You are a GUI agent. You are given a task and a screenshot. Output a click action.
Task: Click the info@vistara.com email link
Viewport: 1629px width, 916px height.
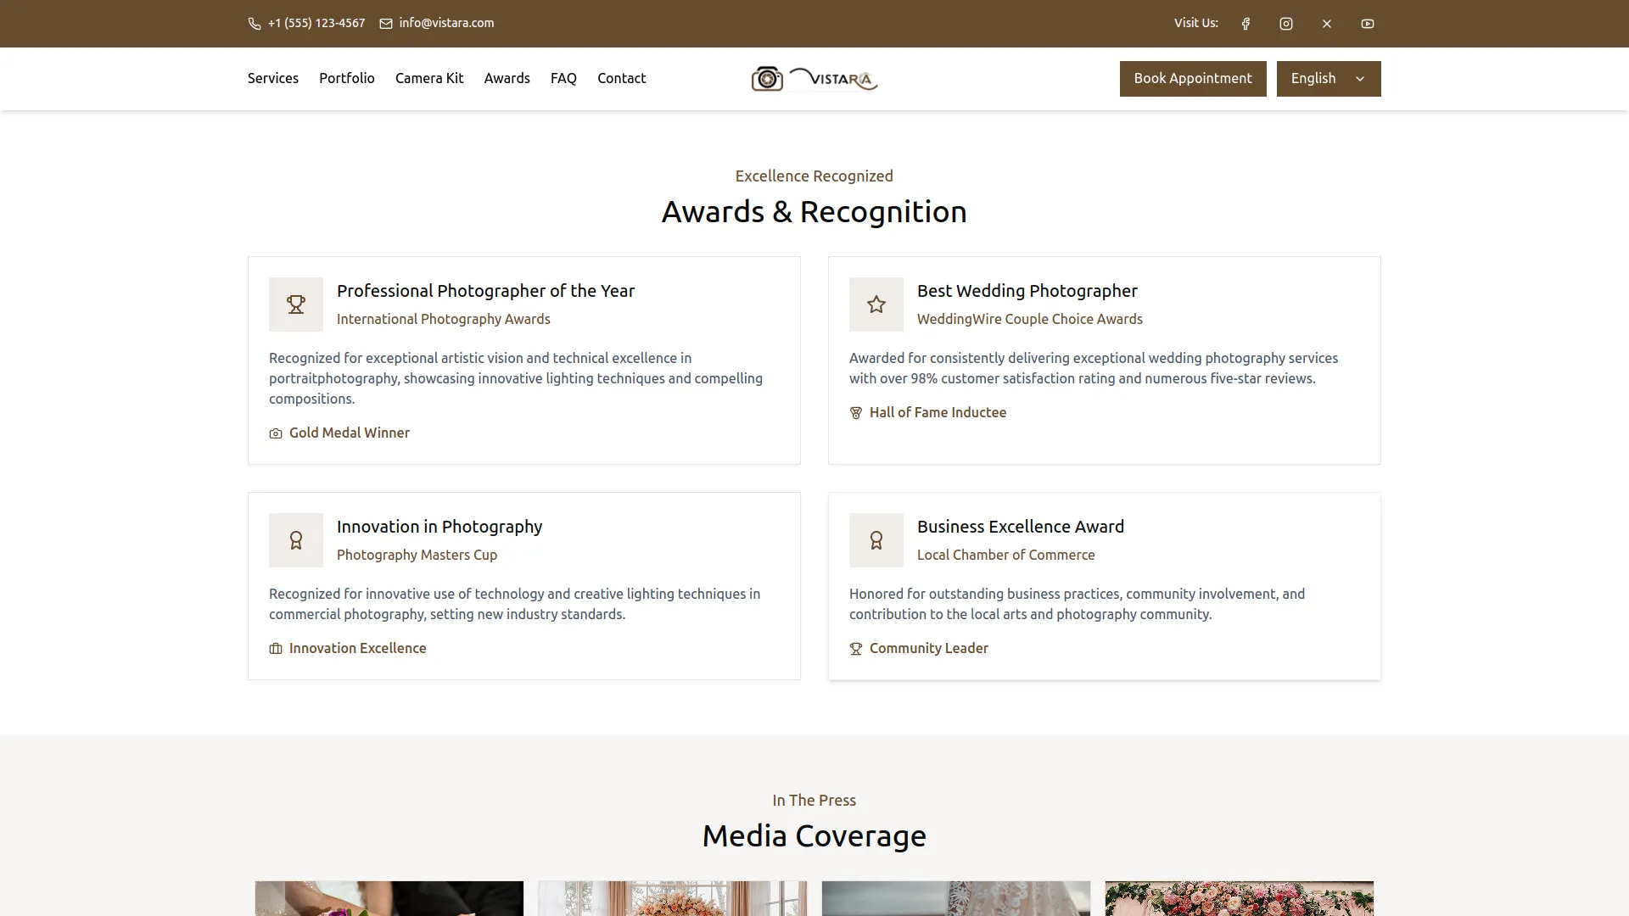point(447,23)
